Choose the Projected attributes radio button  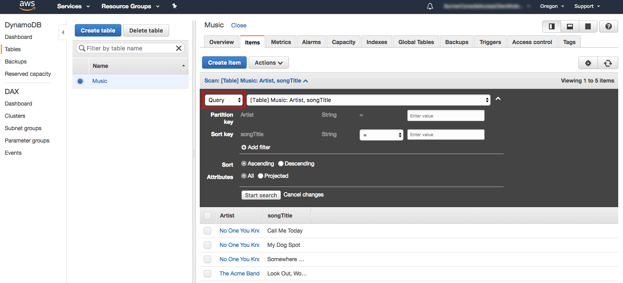(x=260, y=176)
